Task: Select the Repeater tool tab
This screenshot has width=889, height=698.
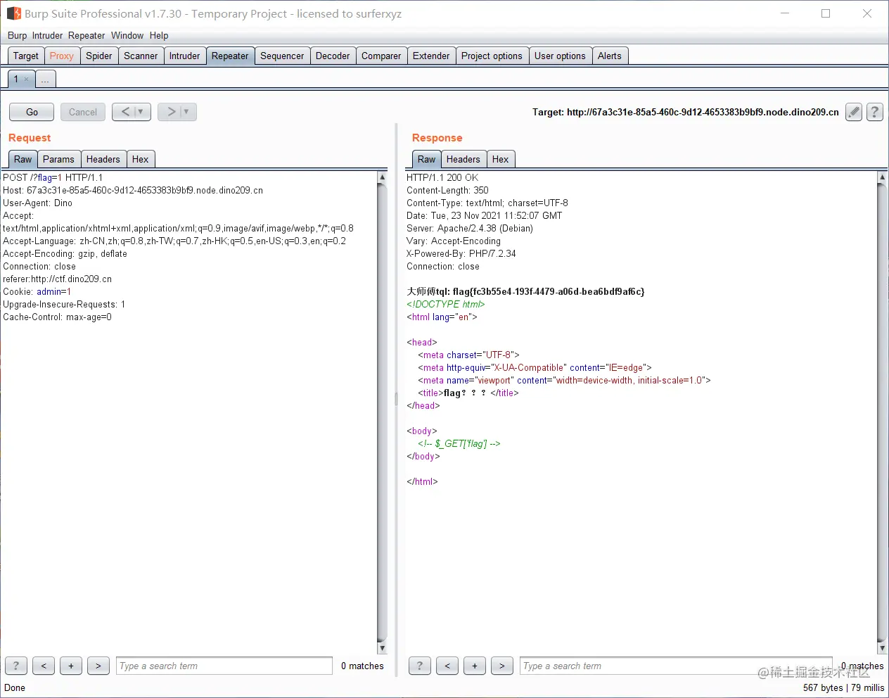Action: click(x=230, y=56)
